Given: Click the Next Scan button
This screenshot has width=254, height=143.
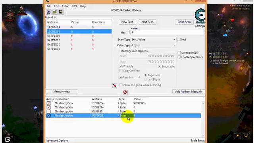Looking at the screenshot, I should click(147, 22).
